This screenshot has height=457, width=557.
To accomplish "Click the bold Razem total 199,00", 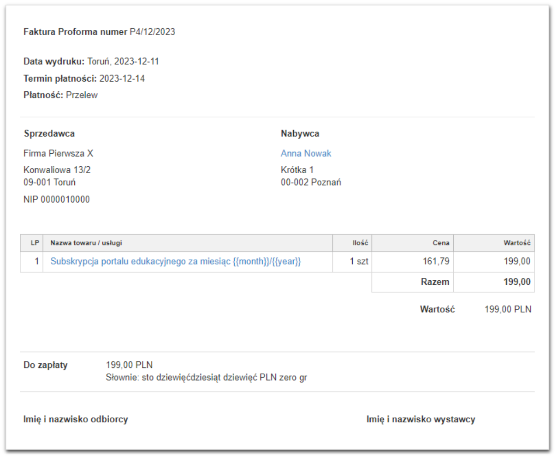I will pyautogui.click(x=517, y=282).
